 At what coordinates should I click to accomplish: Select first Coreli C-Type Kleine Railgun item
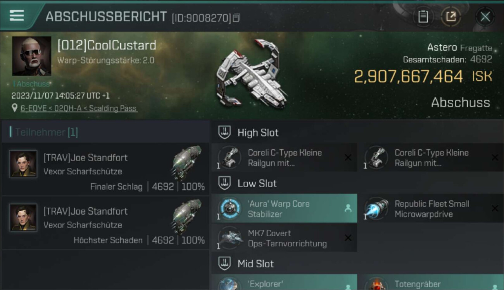point(284,158)
